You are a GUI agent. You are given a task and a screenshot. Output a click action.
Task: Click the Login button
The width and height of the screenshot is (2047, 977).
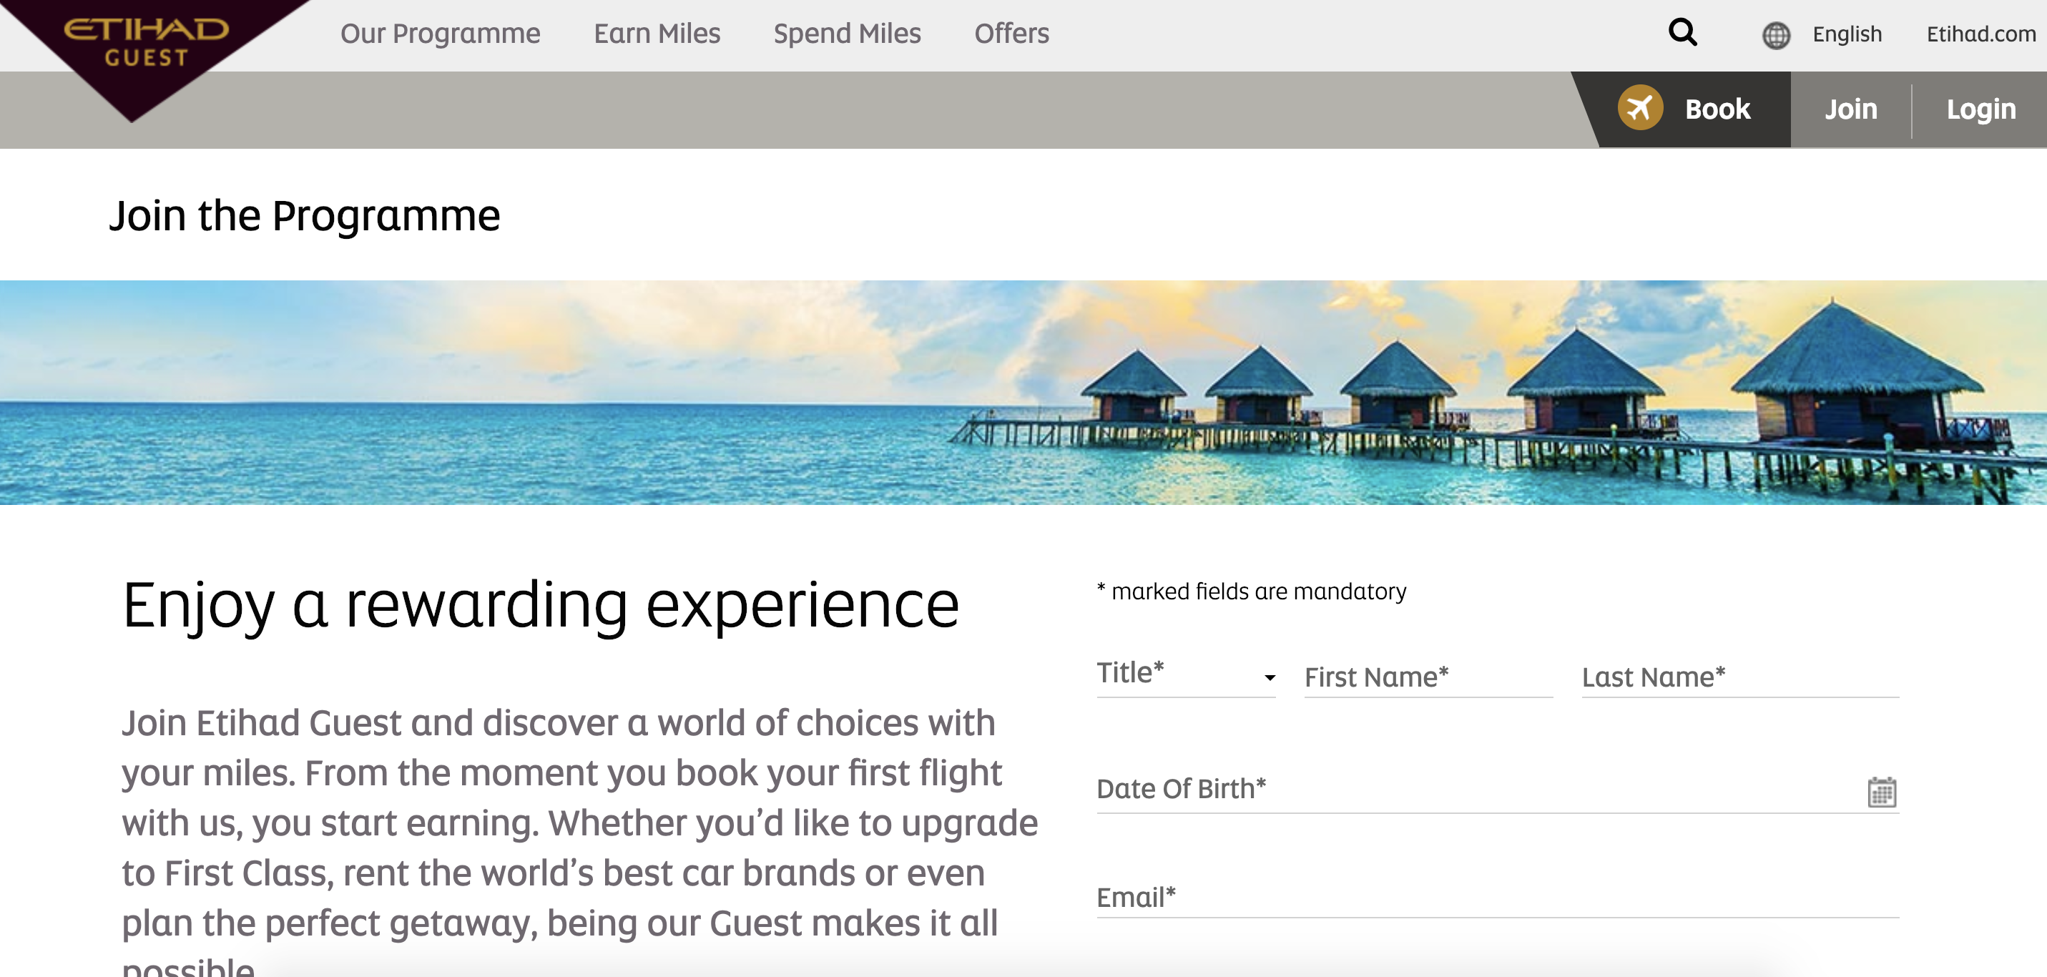1980,109
